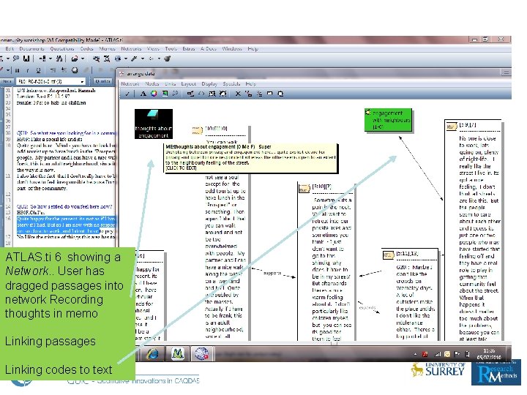Open the ATLAS.ti globe taskbar icon
527x395 pixels.
click(x=202, y=354)
